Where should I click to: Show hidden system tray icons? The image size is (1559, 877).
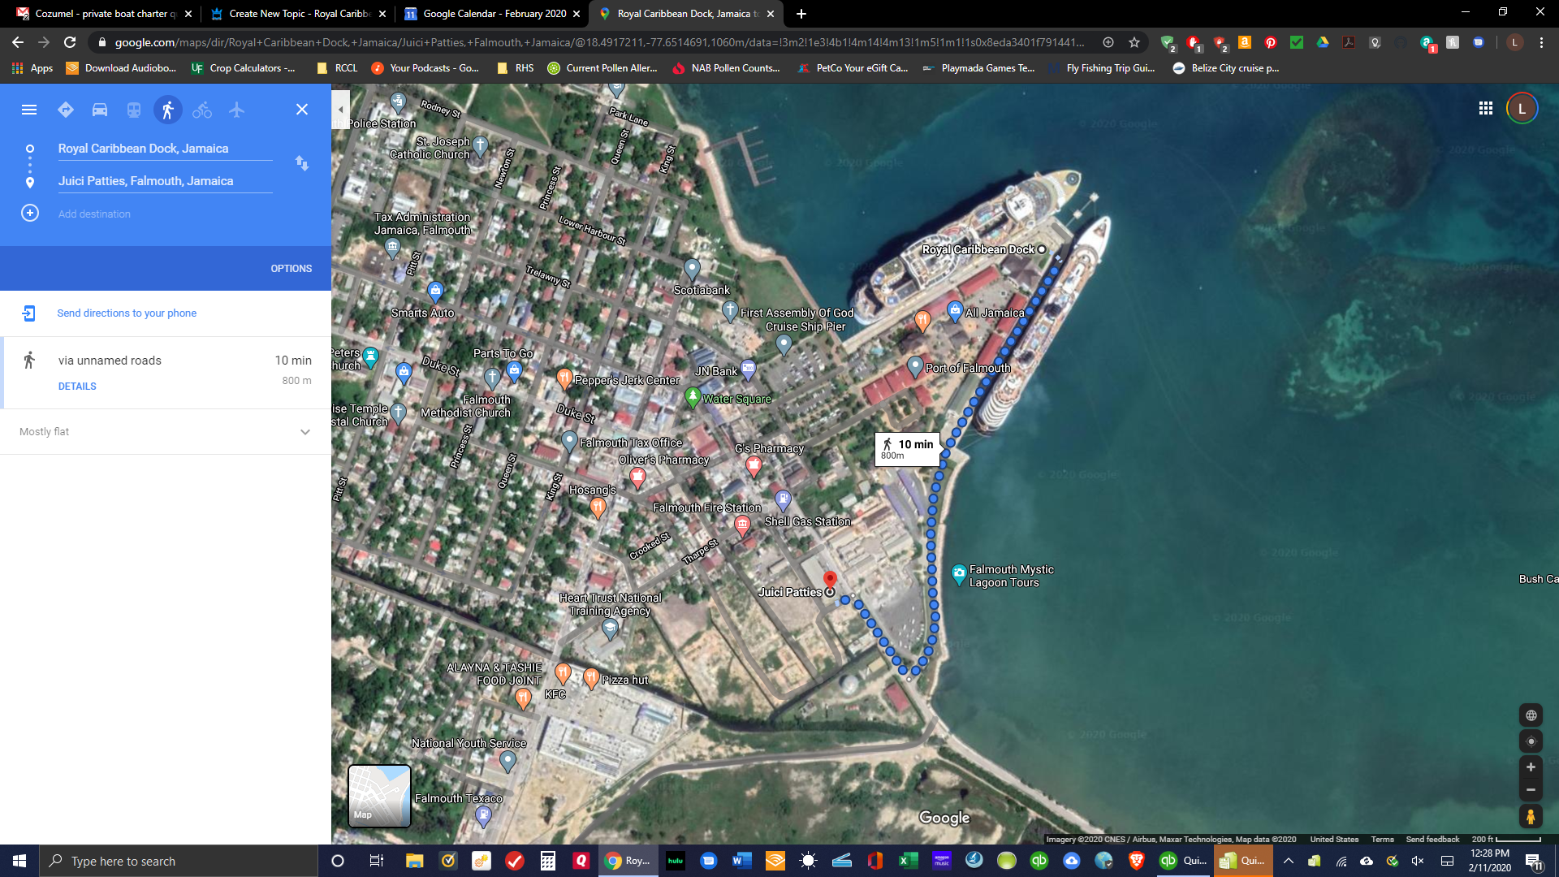point(1289,861)
